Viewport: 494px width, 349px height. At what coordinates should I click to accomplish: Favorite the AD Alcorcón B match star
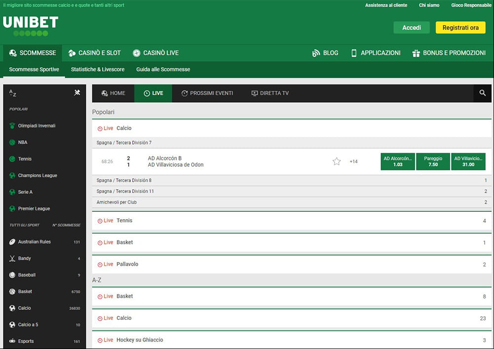coord(337,161)
